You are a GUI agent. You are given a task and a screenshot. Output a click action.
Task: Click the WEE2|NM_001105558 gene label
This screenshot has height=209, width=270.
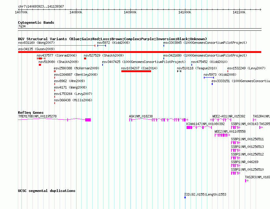click(x=230, y=132)
